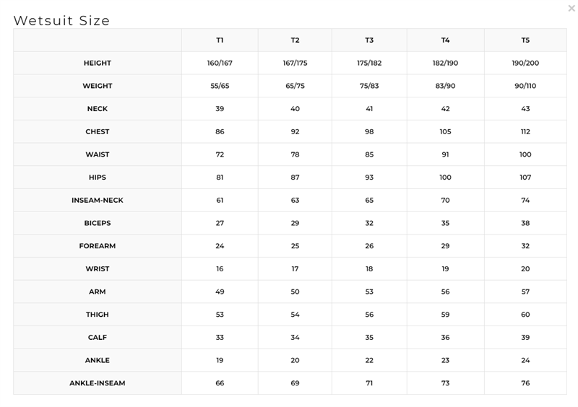Viewport: 578px width, 407px height.
Task: Select the 87 hips value under T2
Action: click(x=295, y=178)
